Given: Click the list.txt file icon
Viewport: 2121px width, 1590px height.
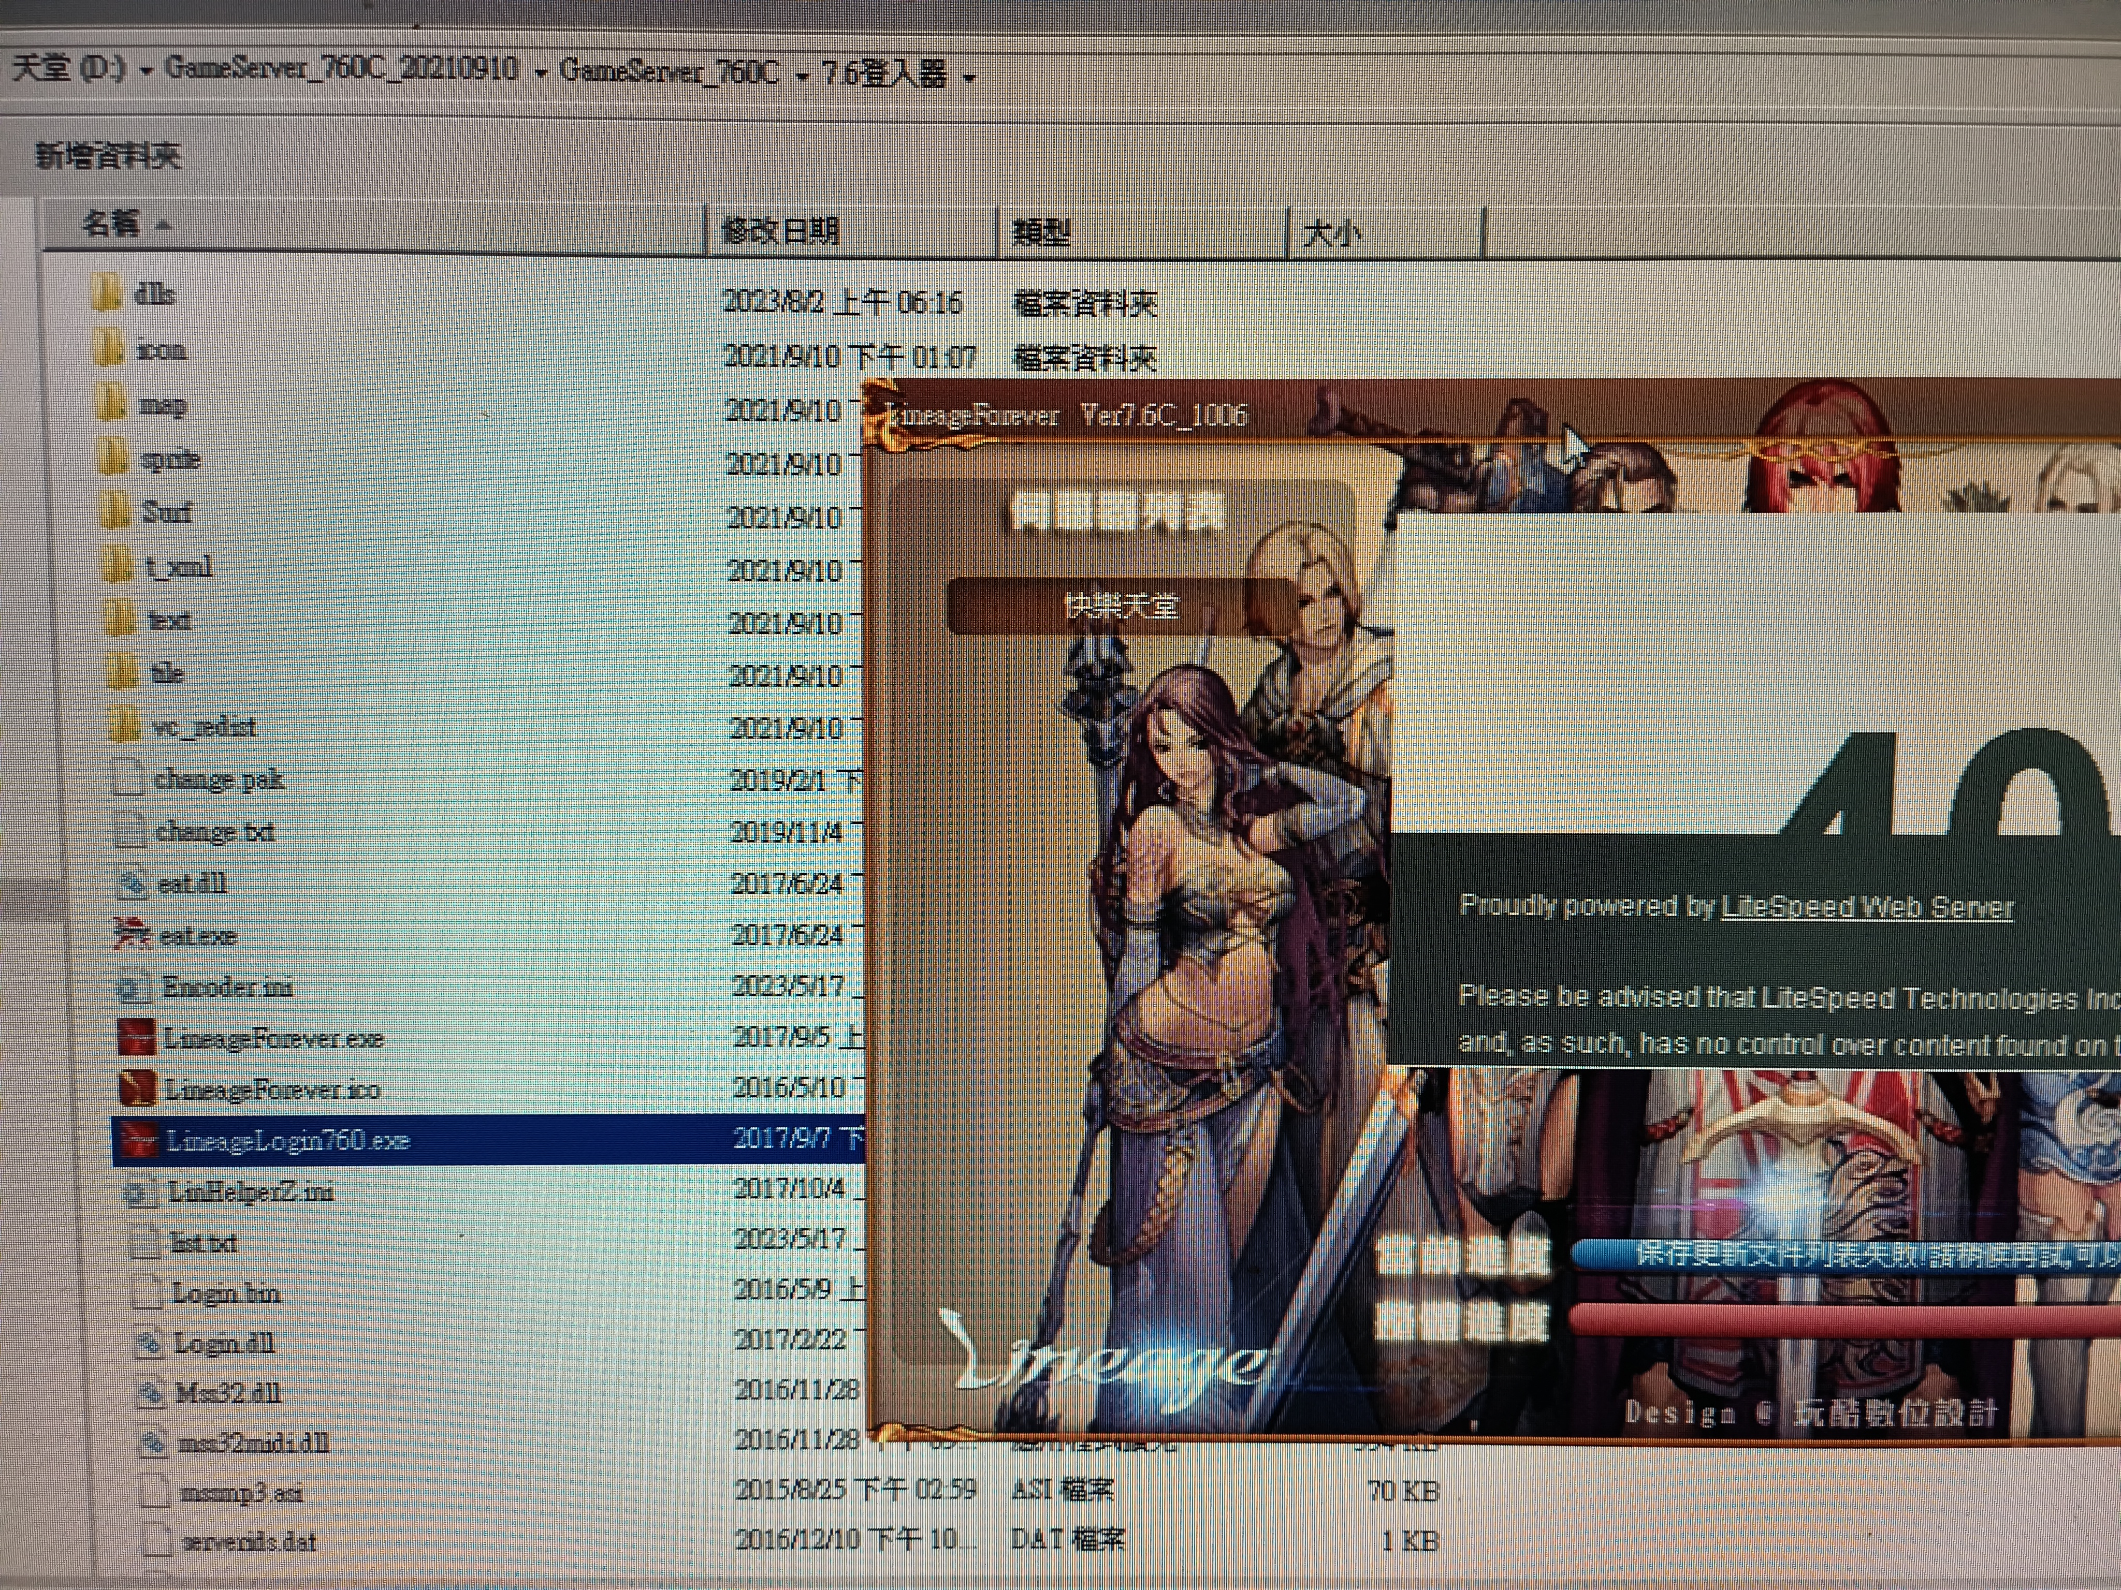Looking at the screenshot, I should (144, 1242).
